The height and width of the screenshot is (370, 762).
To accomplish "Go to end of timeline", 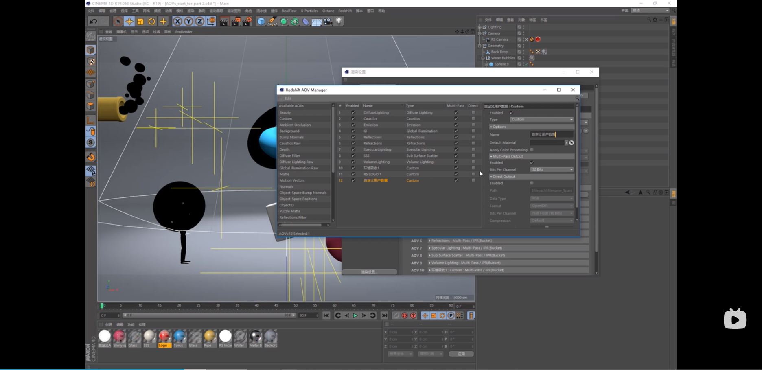I will 384,315.
